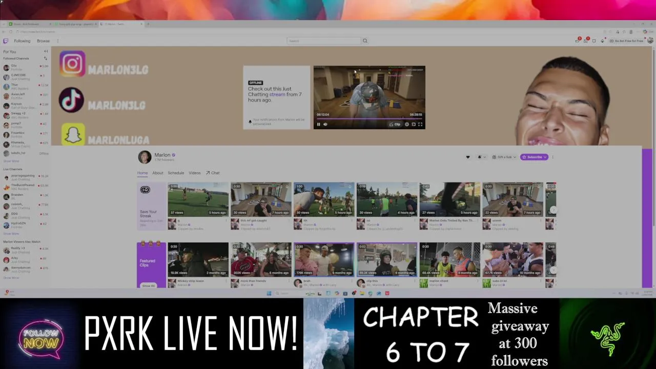Open the notifications bell in top bar

(586, 41)
